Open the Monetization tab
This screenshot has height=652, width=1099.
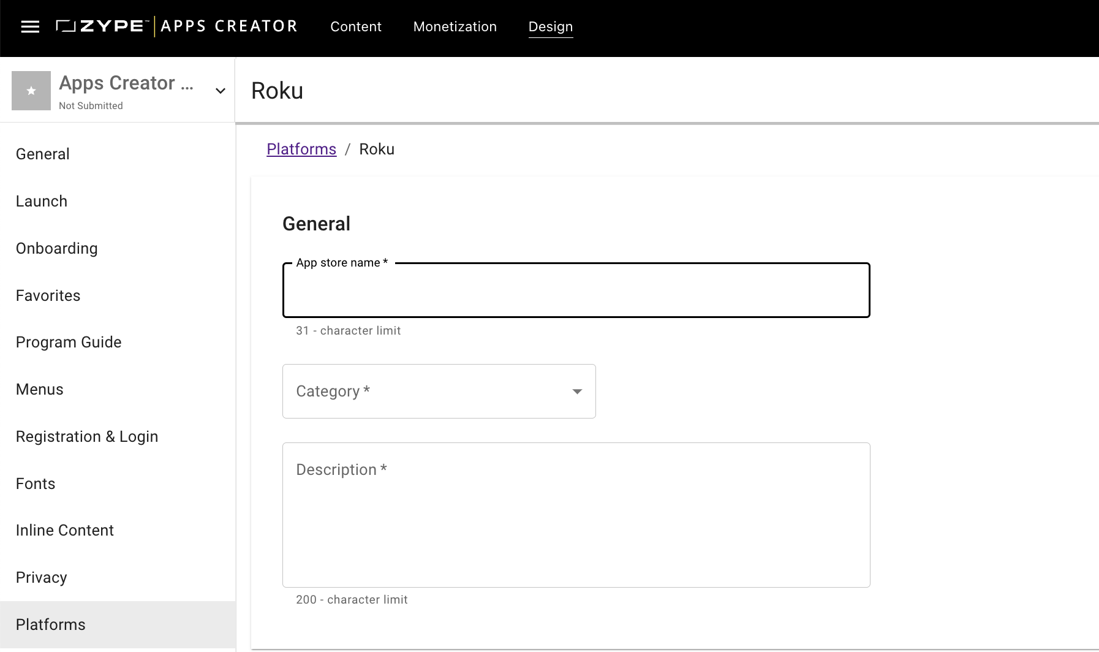455,26
